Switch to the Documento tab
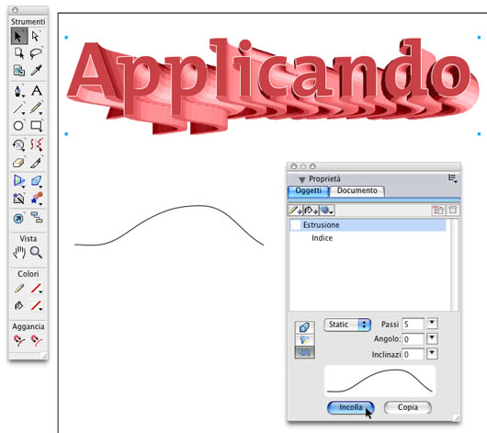Viewport: 487px width, 433px height. pos(357,190)
